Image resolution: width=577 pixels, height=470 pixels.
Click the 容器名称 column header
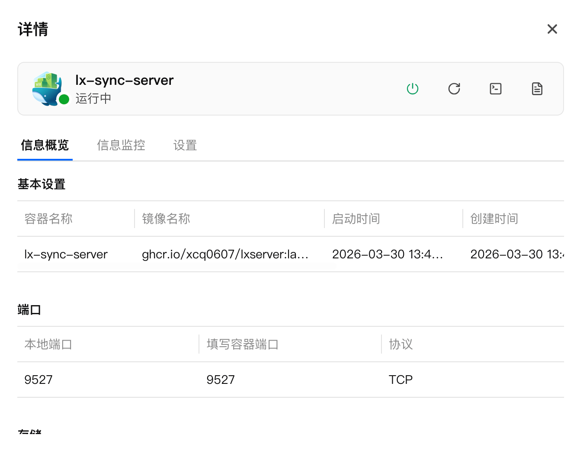[x=48, y=219]
